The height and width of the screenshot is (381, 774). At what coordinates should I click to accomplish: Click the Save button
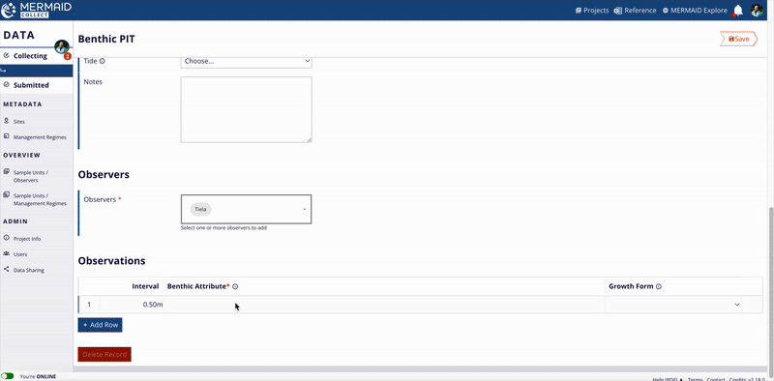[x=738, y=39]
